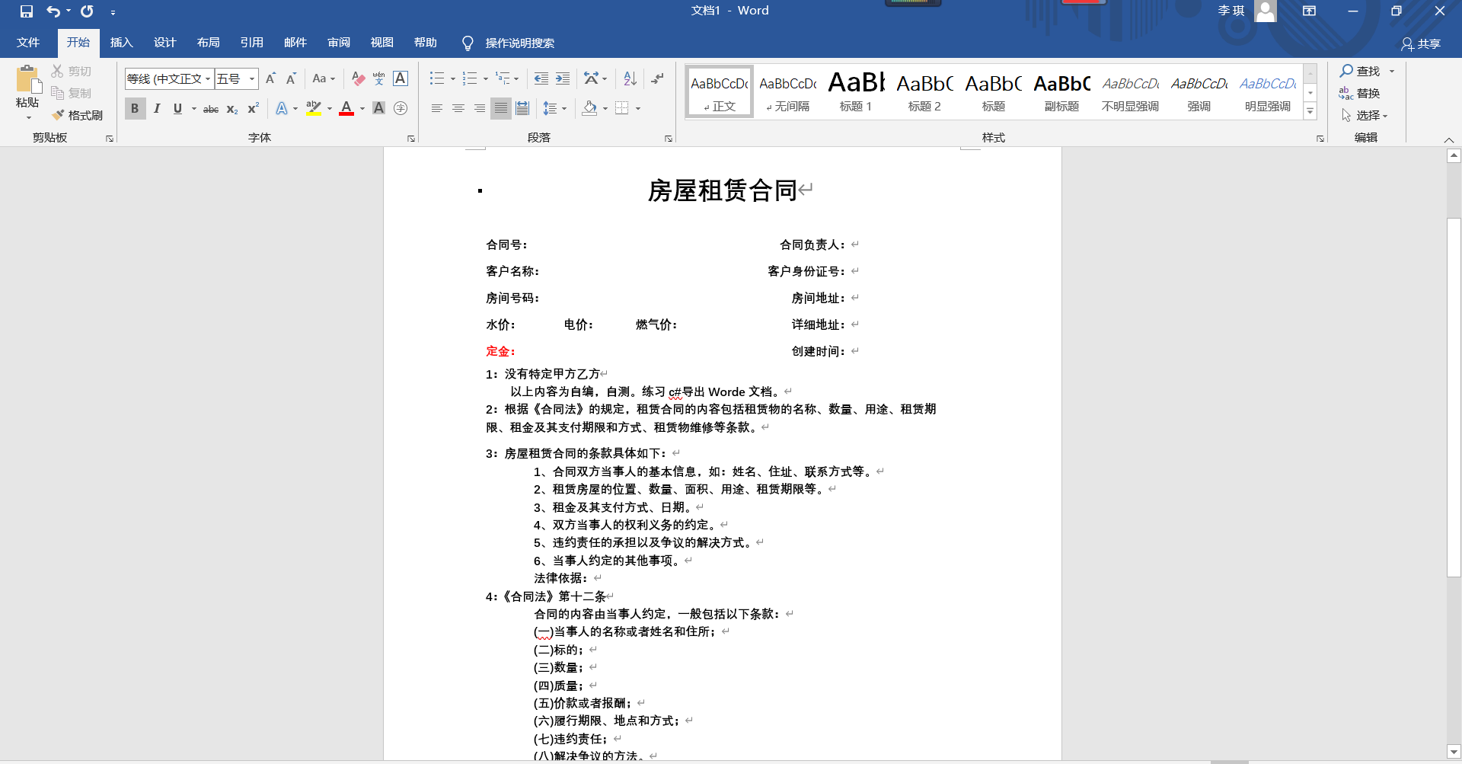Screen dimensions: 1462x764
Task: Click the sort (排序) A-Z icon
Action: coord(629,78)
